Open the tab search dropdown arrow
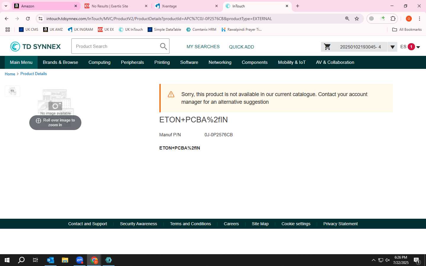The width and height of the screenshot is (426, 266). 6,6
